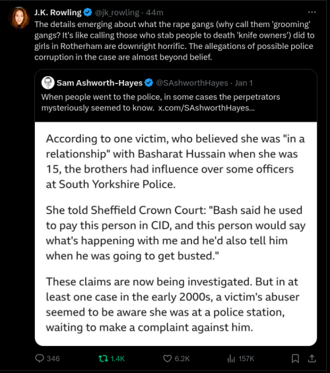The image size is (330, 373).
Task: Click the 44m post timestamp
Action: (x=154, y=13)
